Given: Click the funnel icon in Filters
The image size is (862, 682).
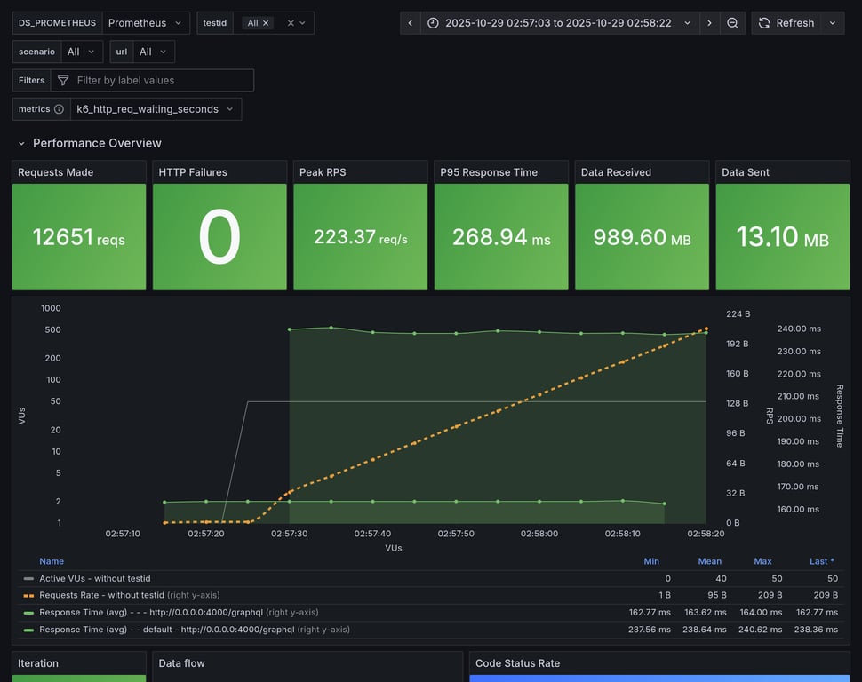Looking at the screenshot, I should click(x=63, y=81).
